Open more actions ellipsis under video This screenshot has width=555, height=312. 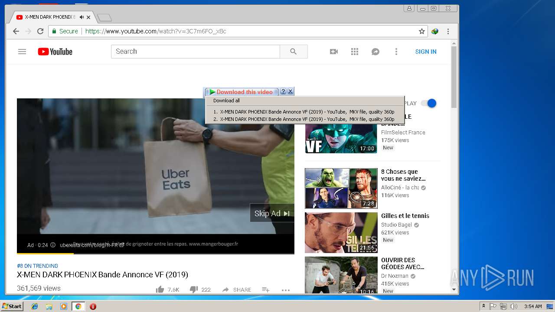285,290
